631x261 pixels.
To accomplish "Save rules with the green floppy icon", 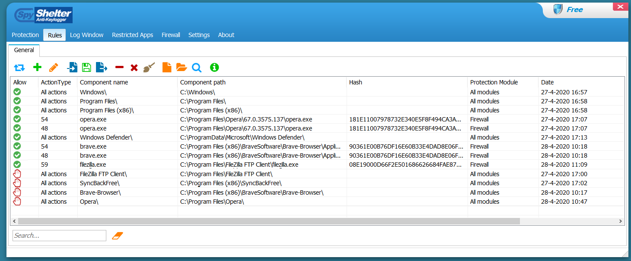I will (x=86, y=67).
